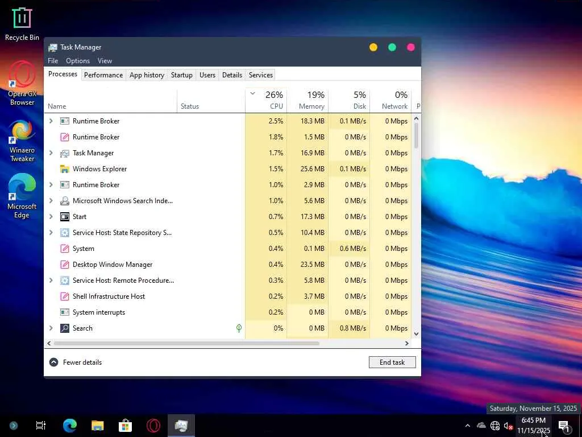This screenshot has height=437, width=582.
Task: Open Microsoft Store from the taskbar
Action: [x=126, y=426]
